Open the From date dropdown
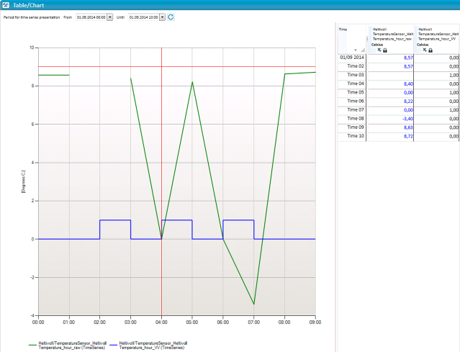Screen dimensions: 460x352 click(x=109, y=17)
